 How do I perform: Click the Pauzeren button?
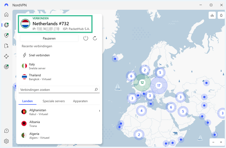coord(49,39)
